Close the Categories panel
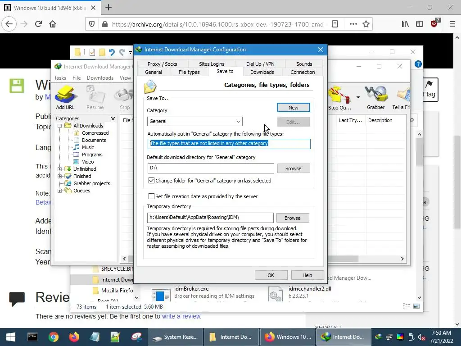461x346 pixels. pos(113,118)
